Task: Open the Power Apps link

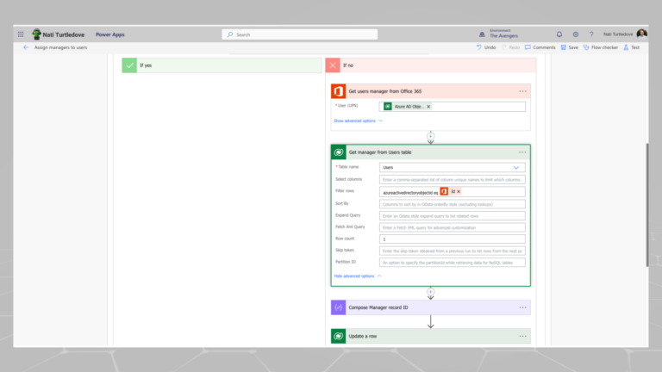Action: 109,34
